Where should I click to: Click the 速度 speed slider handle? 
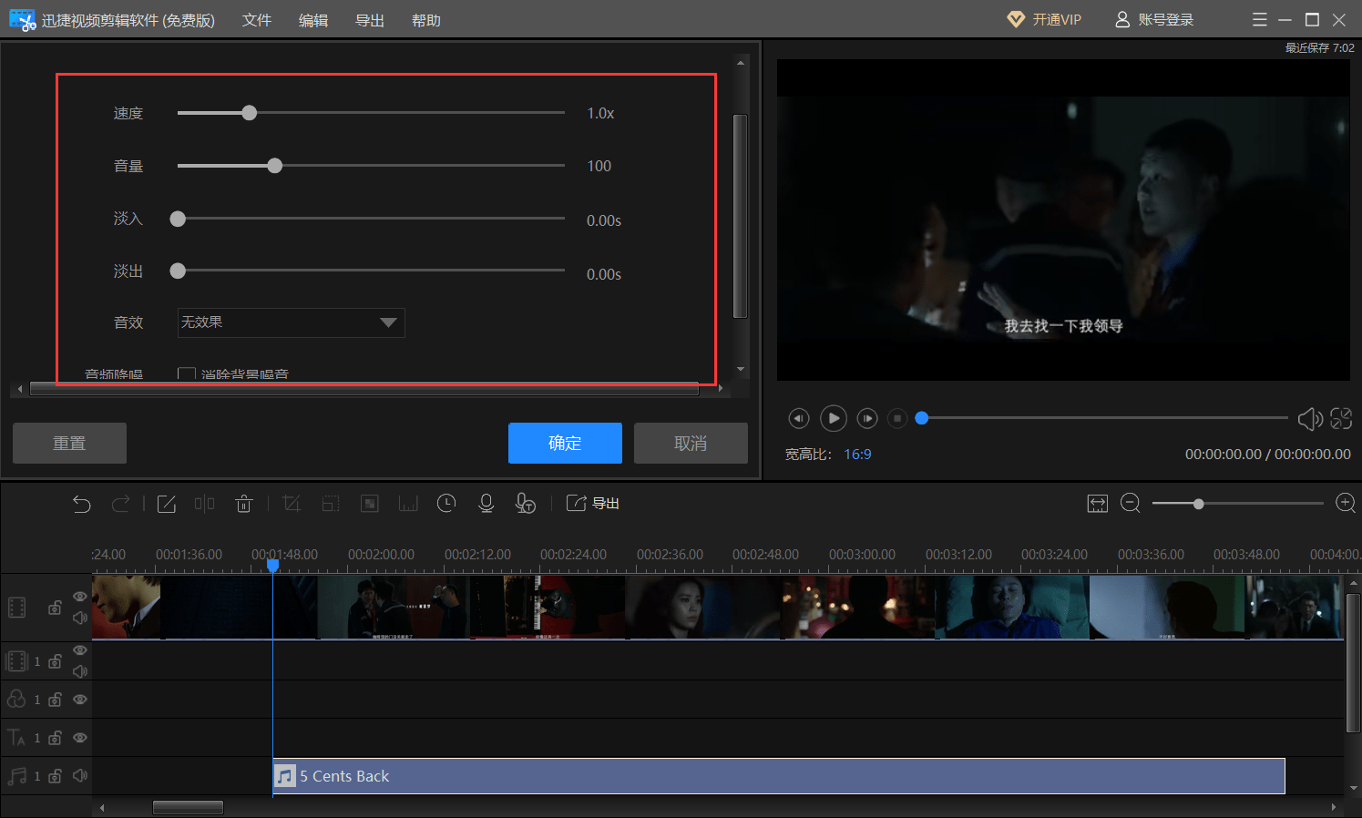[x=250, y=113]
